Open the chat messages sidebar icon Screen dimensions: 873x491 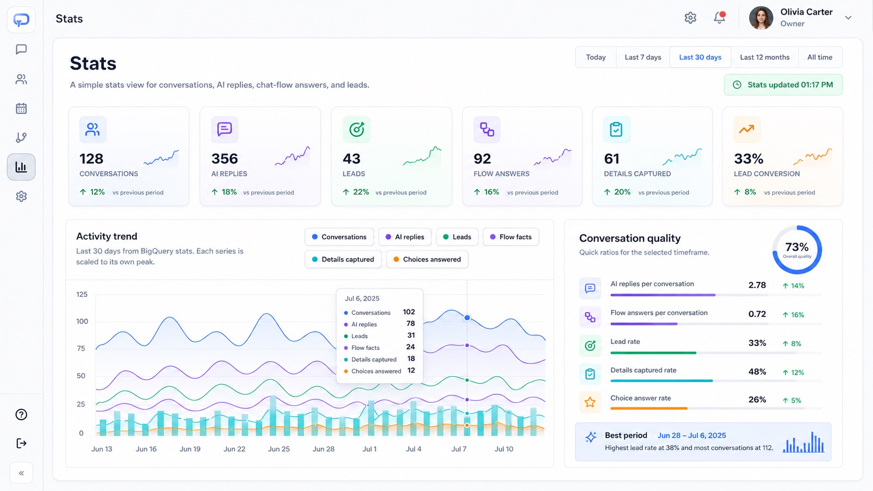pos(21,50)
